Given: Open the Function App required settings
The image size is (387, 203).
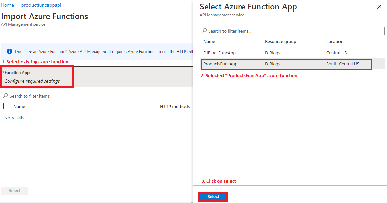Looking at the screenshot, I should pyautogui.click(x=97, y=76).
